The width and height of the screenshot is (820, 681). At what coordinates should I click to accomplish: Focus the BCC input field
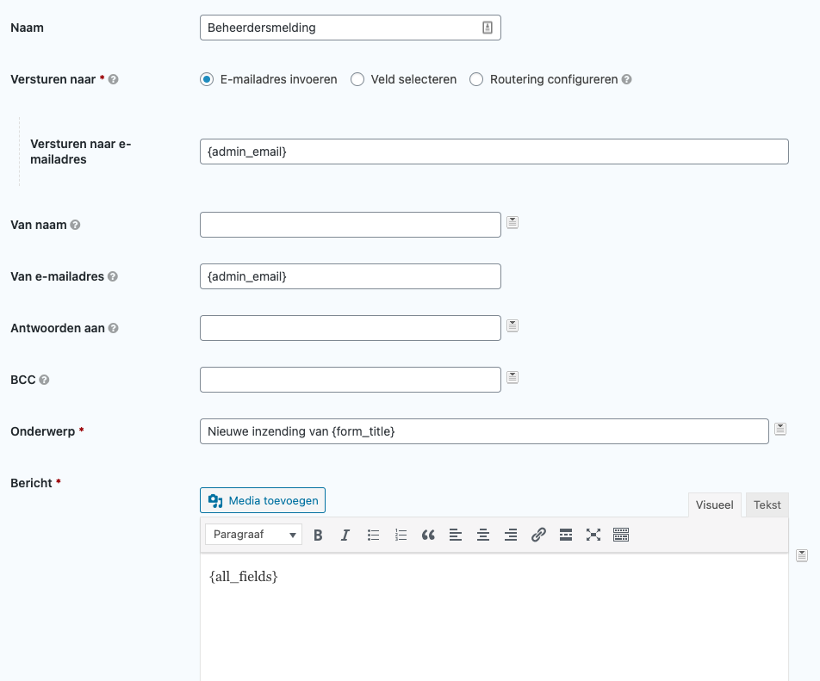(x=351, y=380)
